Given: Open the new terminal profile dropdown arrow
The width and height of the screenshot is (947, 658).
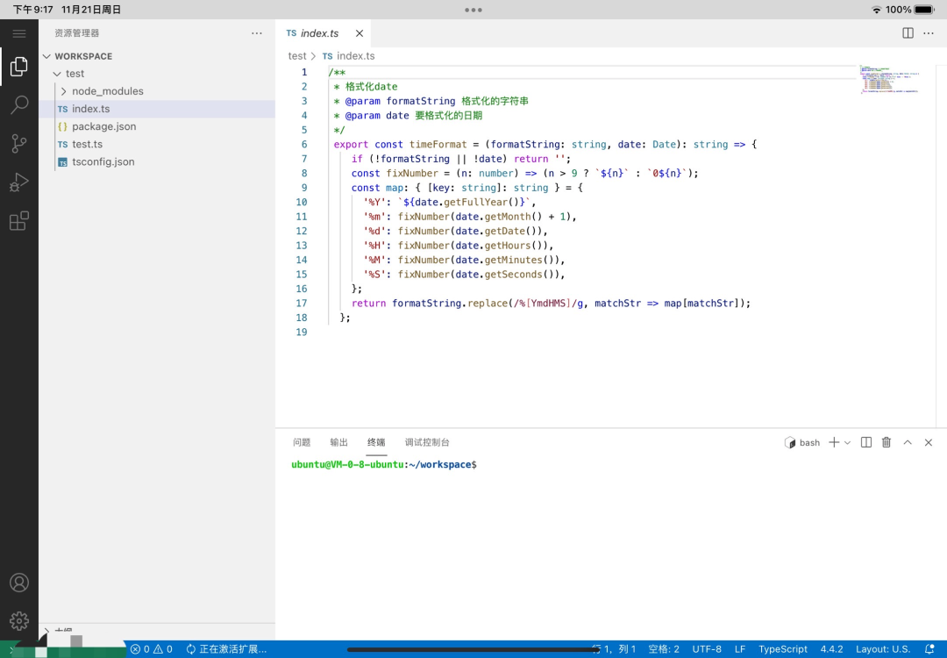Looking at the screenshot, I should coord(847,443).
